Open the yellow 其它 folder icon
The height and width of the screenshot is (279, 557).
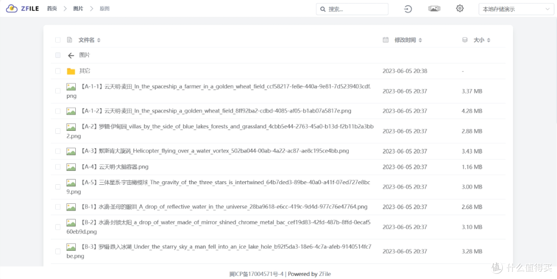click(71, 71)
